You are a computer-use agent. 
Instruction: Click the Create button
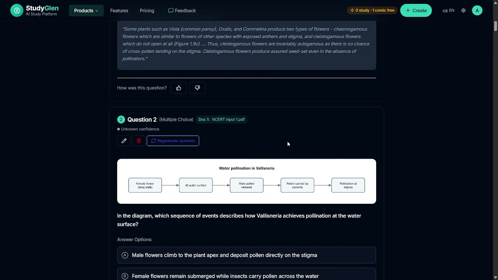[416, 10]
